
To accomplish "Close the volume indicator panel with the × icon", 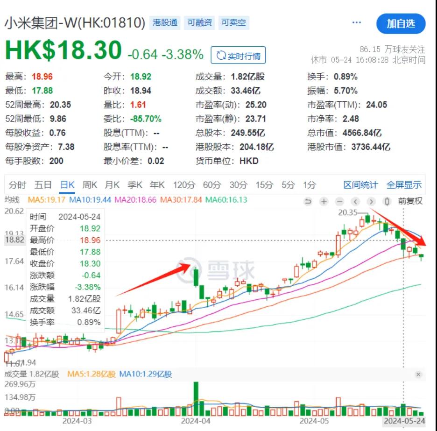I will [418, 374].
